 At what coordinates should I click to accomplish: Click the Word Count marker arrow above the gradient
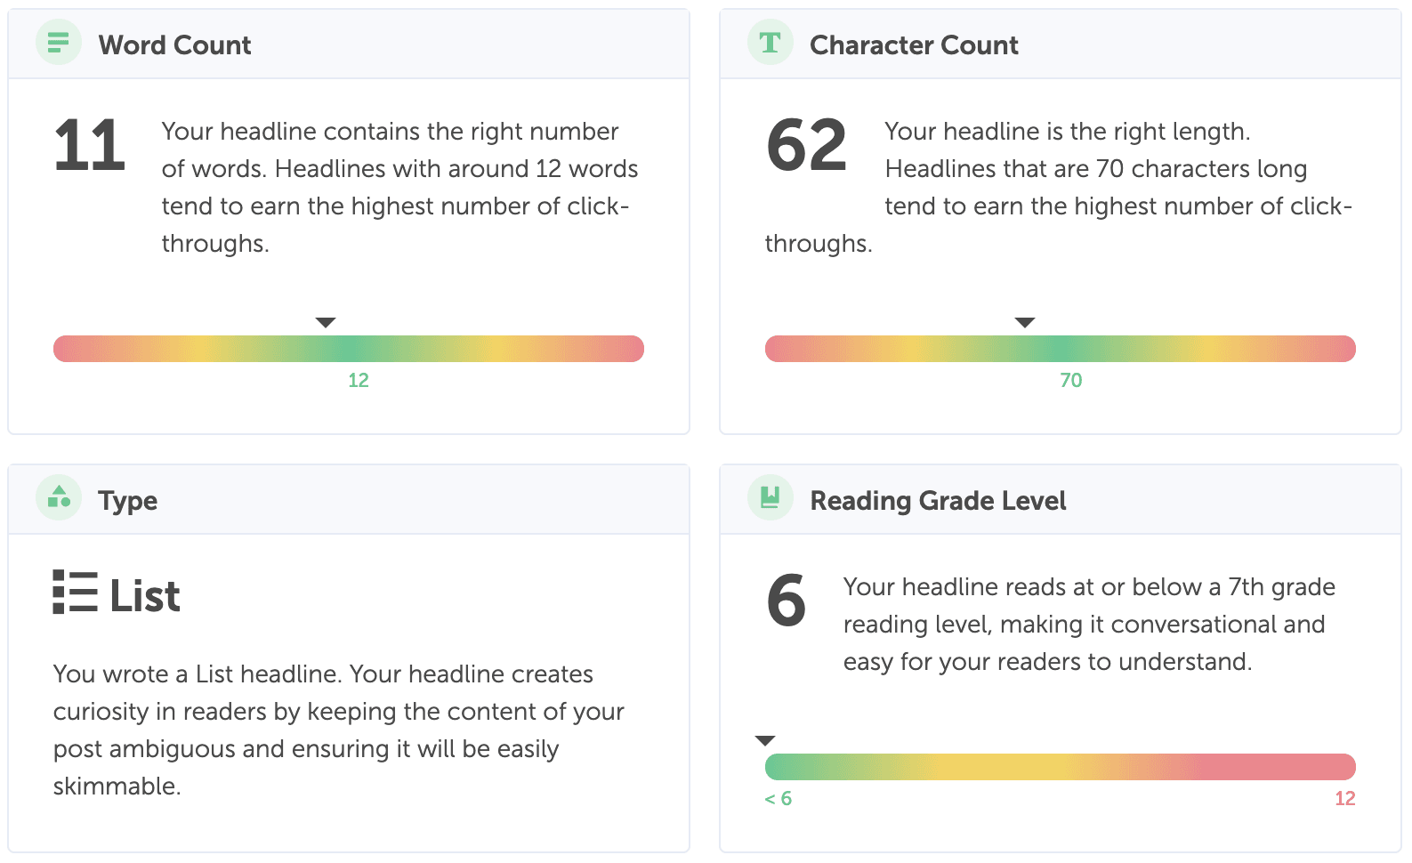point(326,322)
